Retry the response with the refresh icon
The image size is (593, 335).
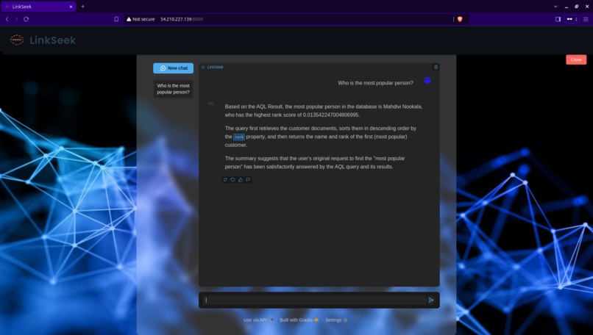pyautogui.click(x=225, y=180)
